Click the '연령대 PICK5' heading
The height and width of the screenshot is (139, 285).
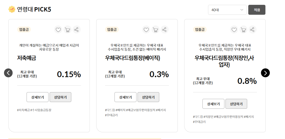pyautogui.click(x=34, y=9)
